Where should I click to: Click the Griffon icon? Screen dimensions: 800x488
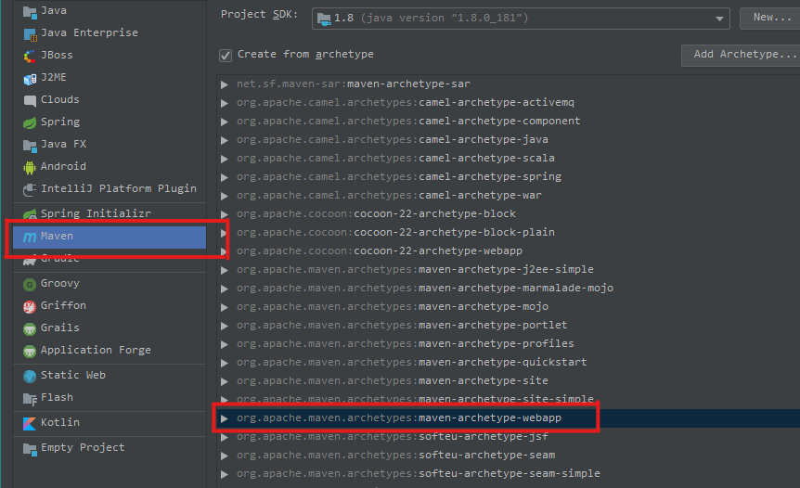30,306
